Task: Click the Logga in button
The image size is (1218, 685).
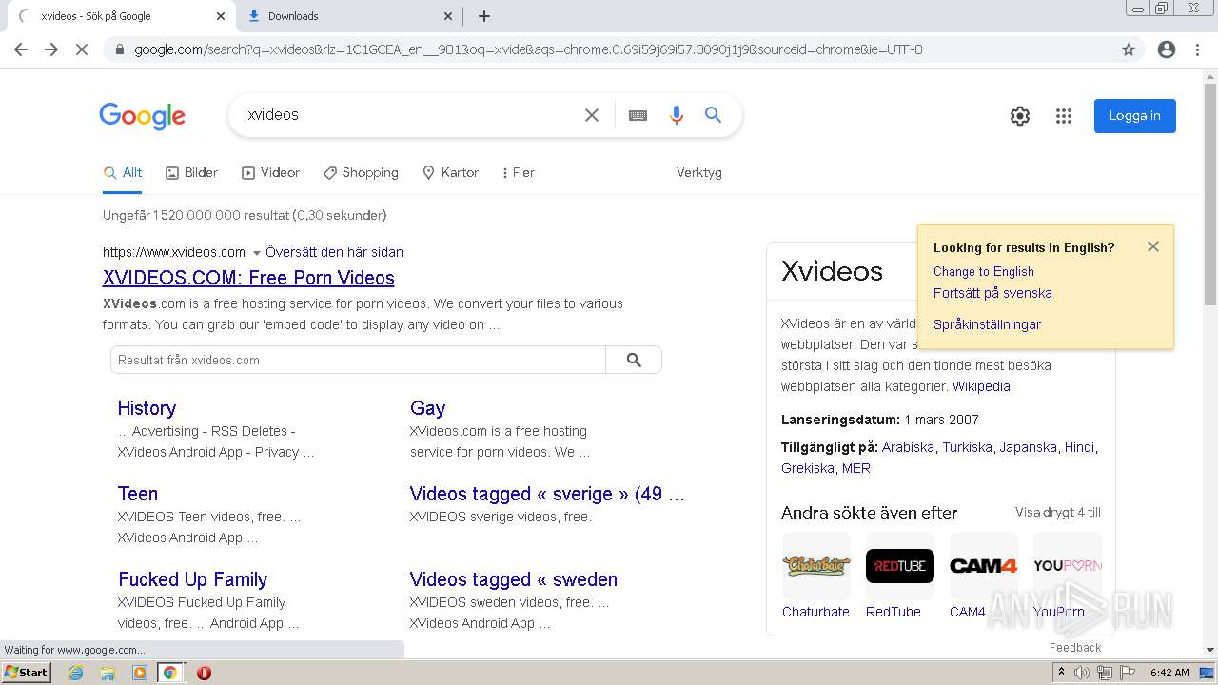Action: pyautogui.click(x=1134, y=116)
